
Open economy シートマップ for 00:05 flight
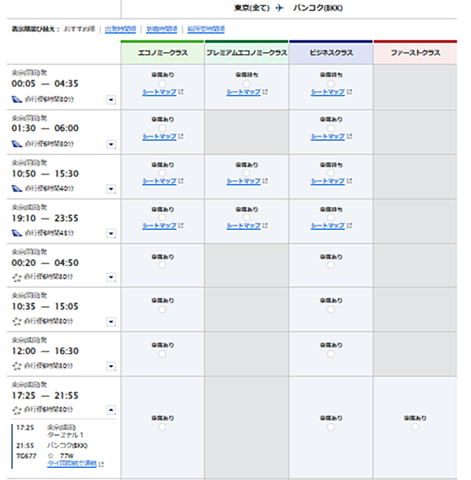coord(159,92)
